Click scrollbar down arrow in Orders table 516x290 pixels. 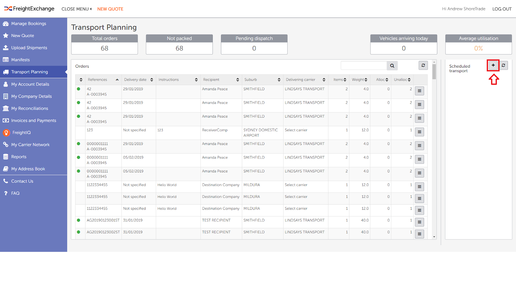[x=434, y=237]
